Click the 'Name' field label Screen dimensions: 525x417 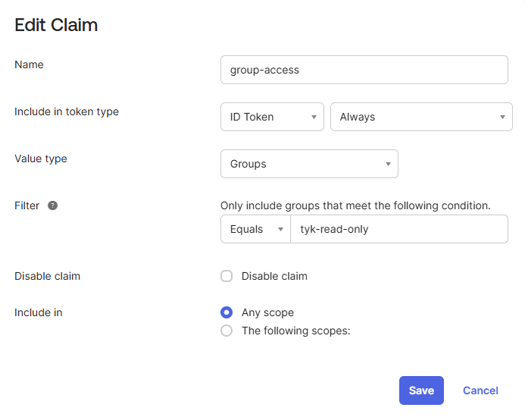[x=30, y=64]
